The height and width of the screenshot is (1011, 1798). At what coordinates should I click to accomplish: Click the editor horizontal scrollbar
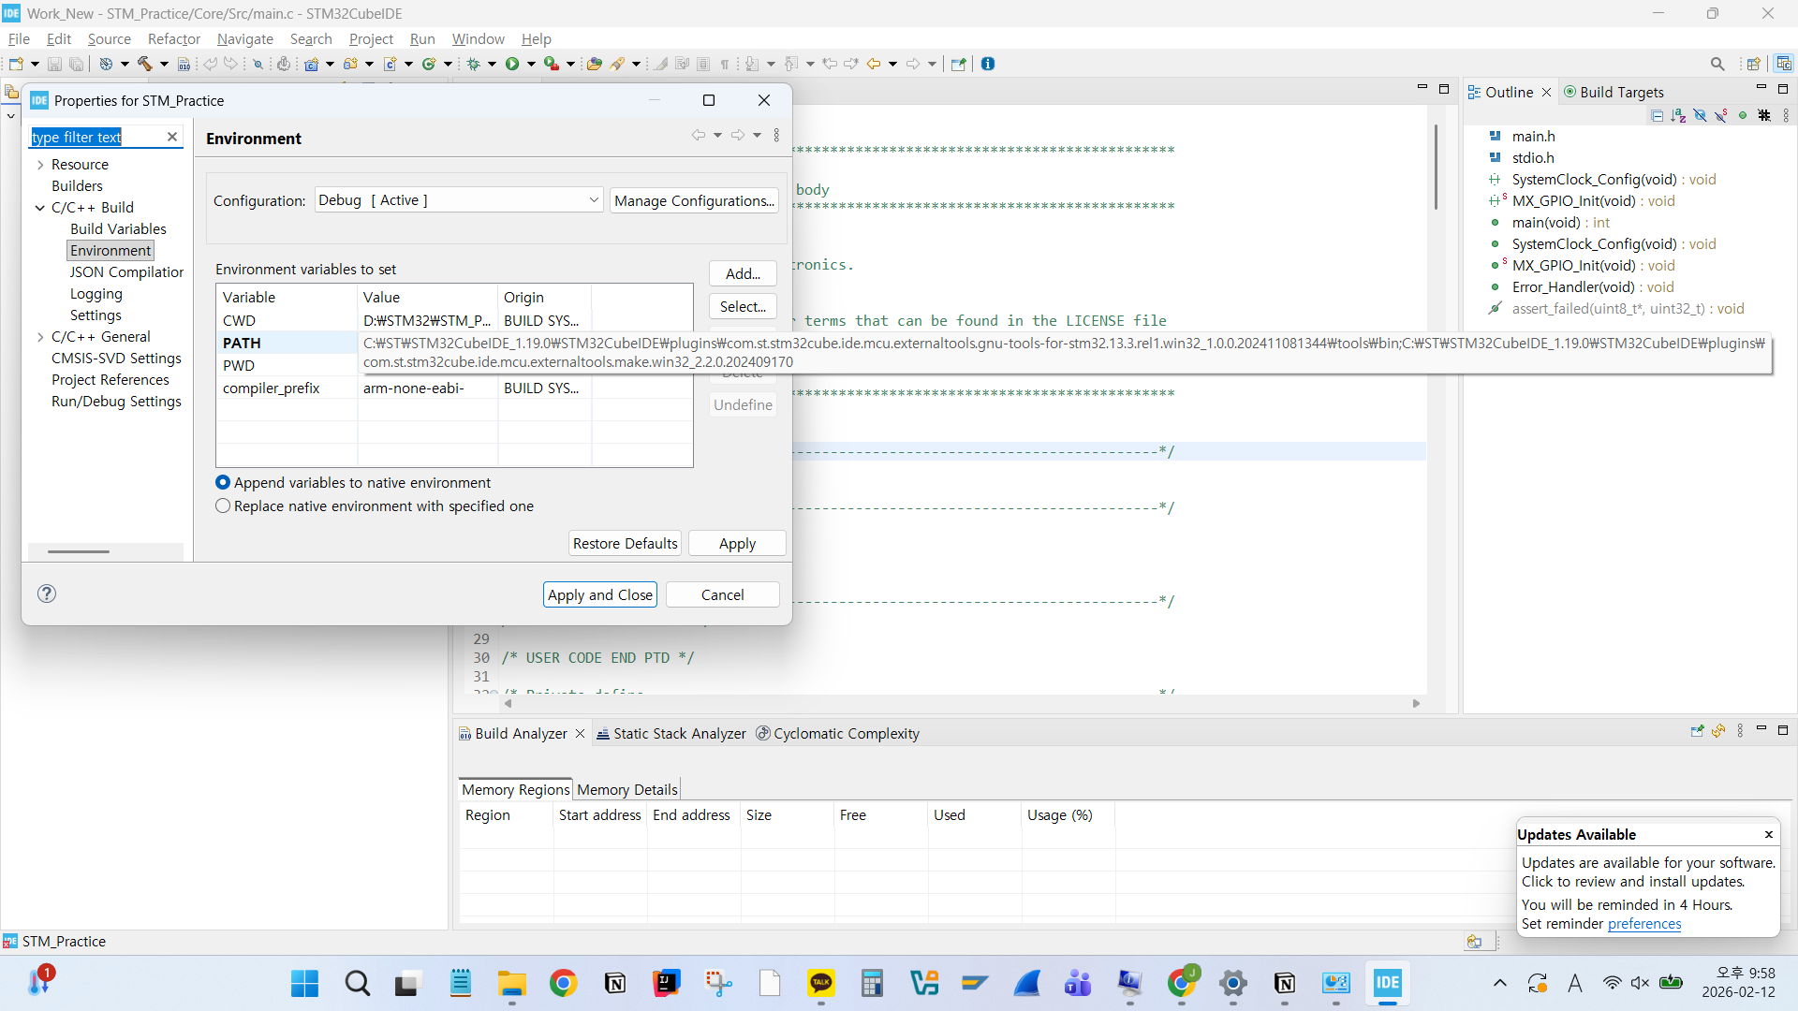(x=962, y=703)
